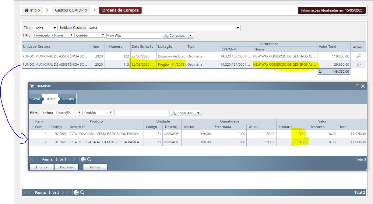Click Consultar button in Detalhar window
373x204 pixels.
click(182, 113)
